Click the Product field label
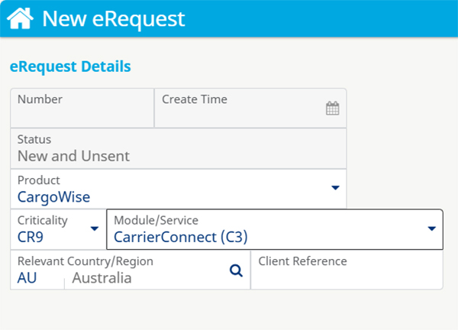 [39, 180]
